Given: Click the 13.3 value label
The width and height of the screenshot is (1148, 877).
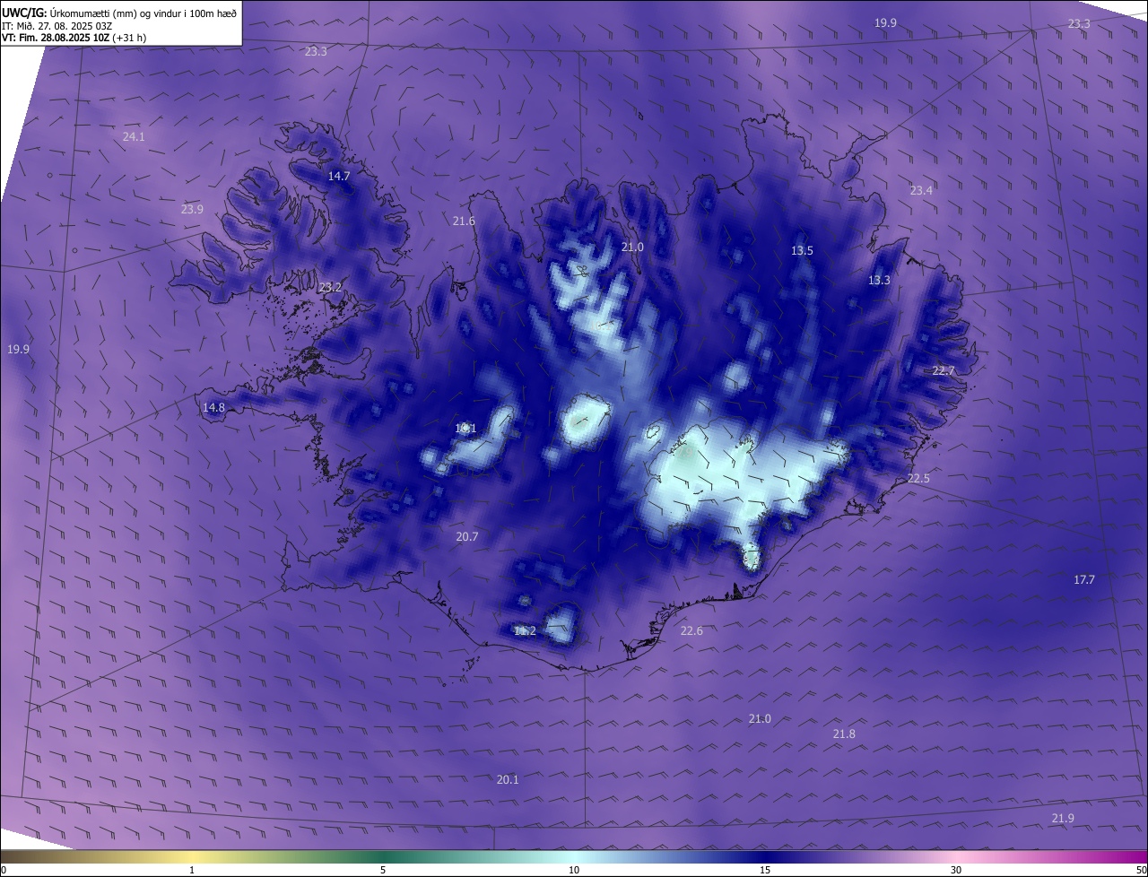Looking at the screenshot, I should [x=879, y=281].
